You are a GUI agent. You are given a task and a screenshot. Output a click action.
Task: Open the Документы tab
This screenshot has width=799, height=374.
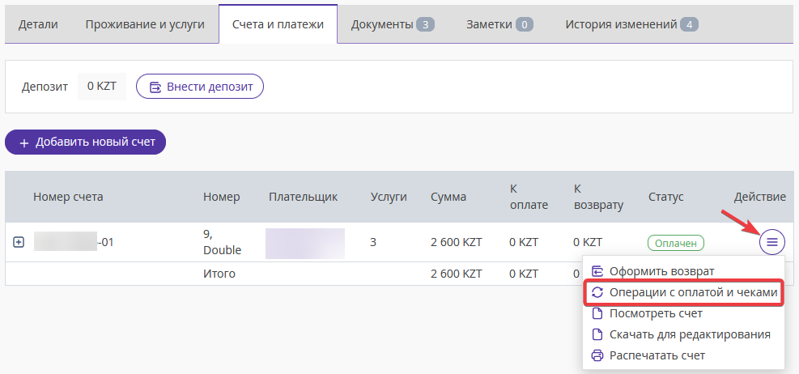point(393,24)
